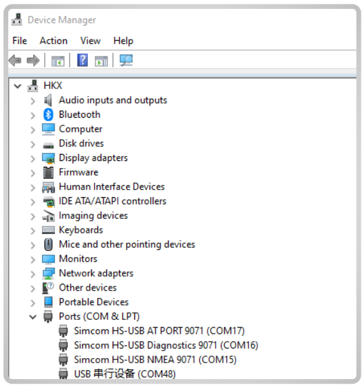Click the blue question-mark Help toolbar icon
The width and height of the screenshot is (364, 388).
pyautogui.click(x=83, y=60)
